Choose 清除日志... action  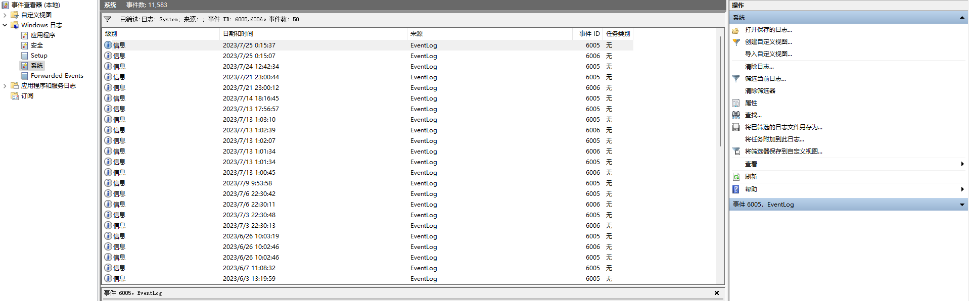click(x=759, y=67)
